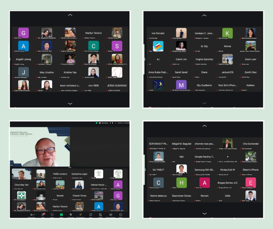
Task: Open the Apps toolbar icon
Action: 91,215
